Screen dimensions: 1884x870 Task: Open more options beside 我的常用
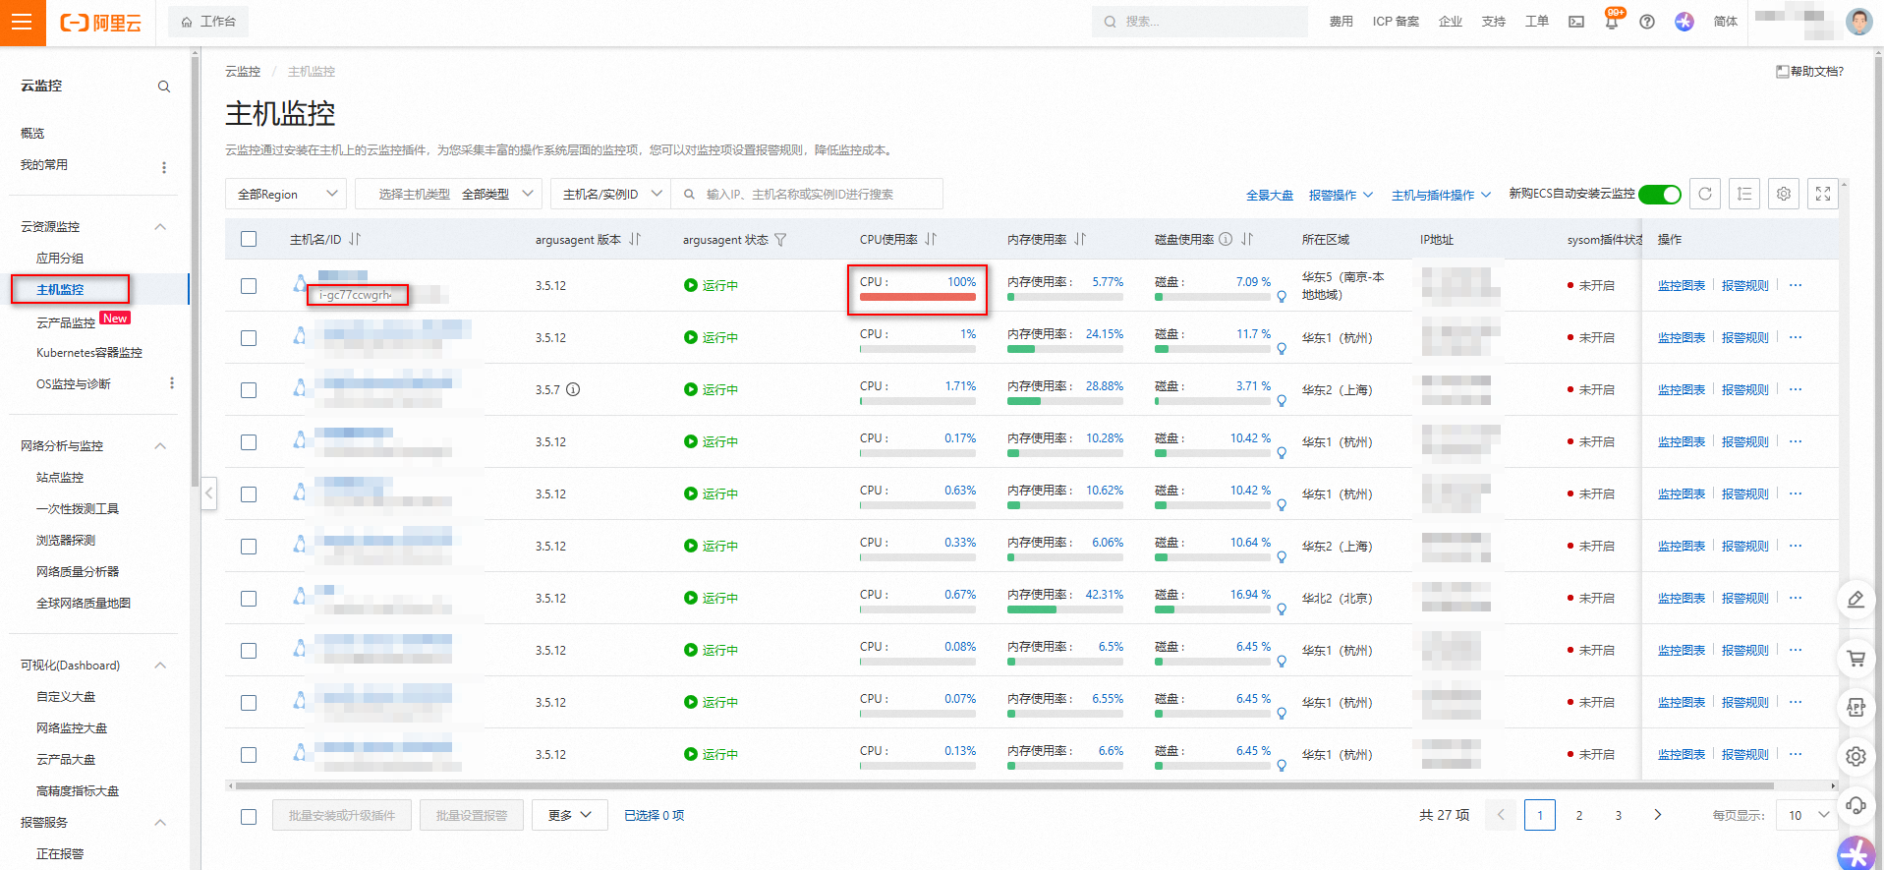pos(164,167)
